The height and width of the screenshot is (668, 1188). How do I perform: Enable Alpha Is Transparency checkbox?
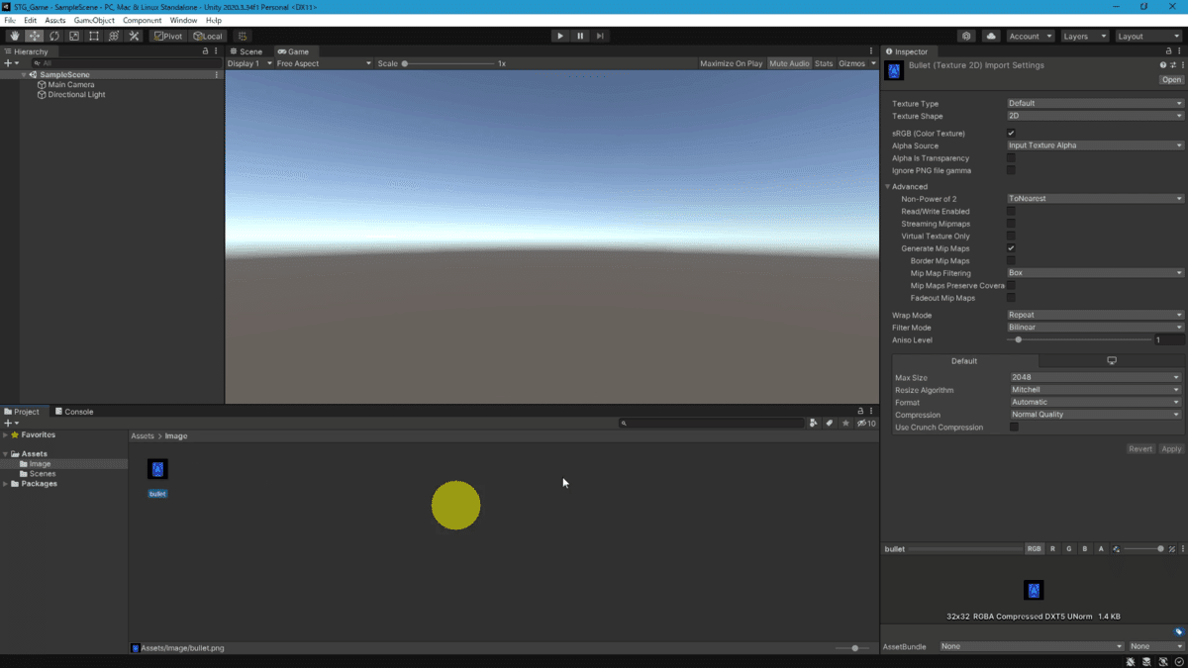pos(1011,157)
